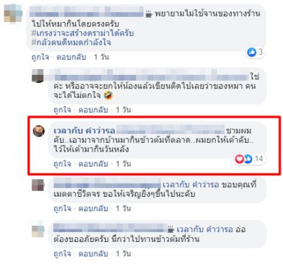Click ถูกใจ under the highlighted comment
This screenshot has width=283, height=264.
click(x=62, y=163)
